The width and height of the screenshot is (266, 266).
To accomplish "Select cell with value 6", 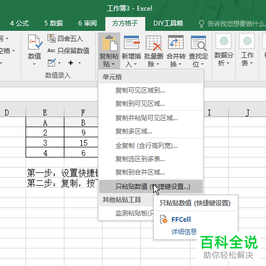I will 81,153.
